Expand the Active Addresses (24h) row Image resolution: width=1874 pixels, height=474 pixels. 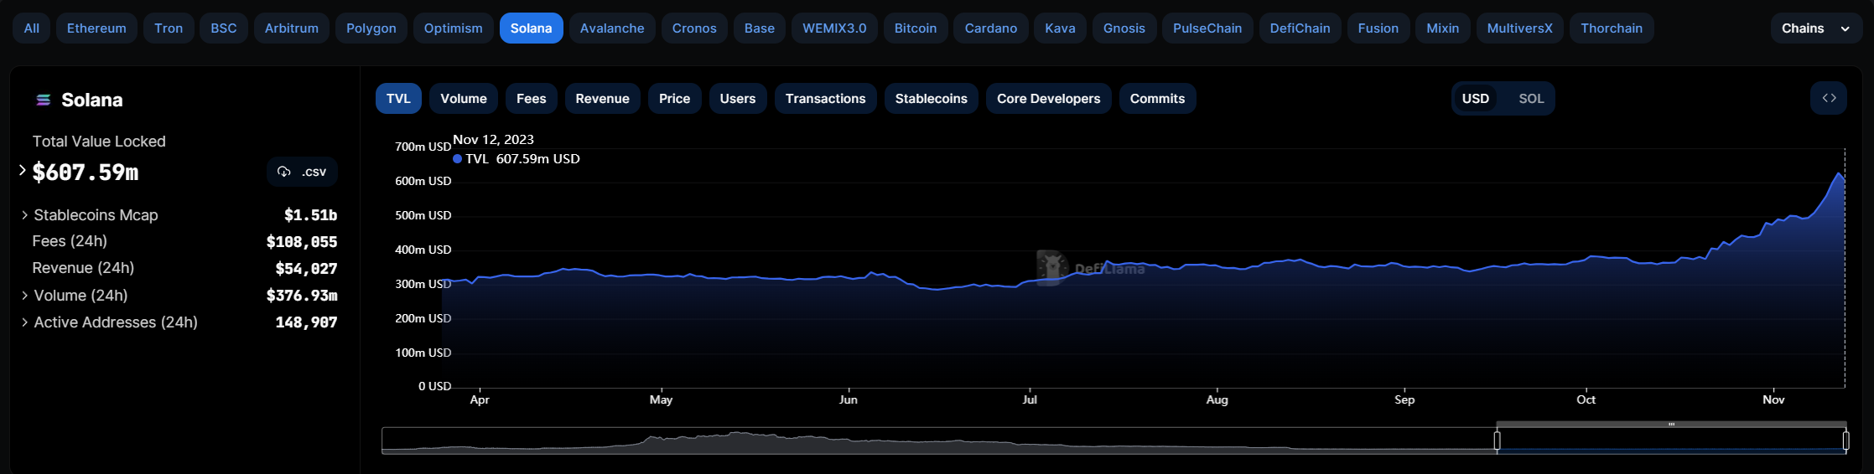(x=24, y=322)
